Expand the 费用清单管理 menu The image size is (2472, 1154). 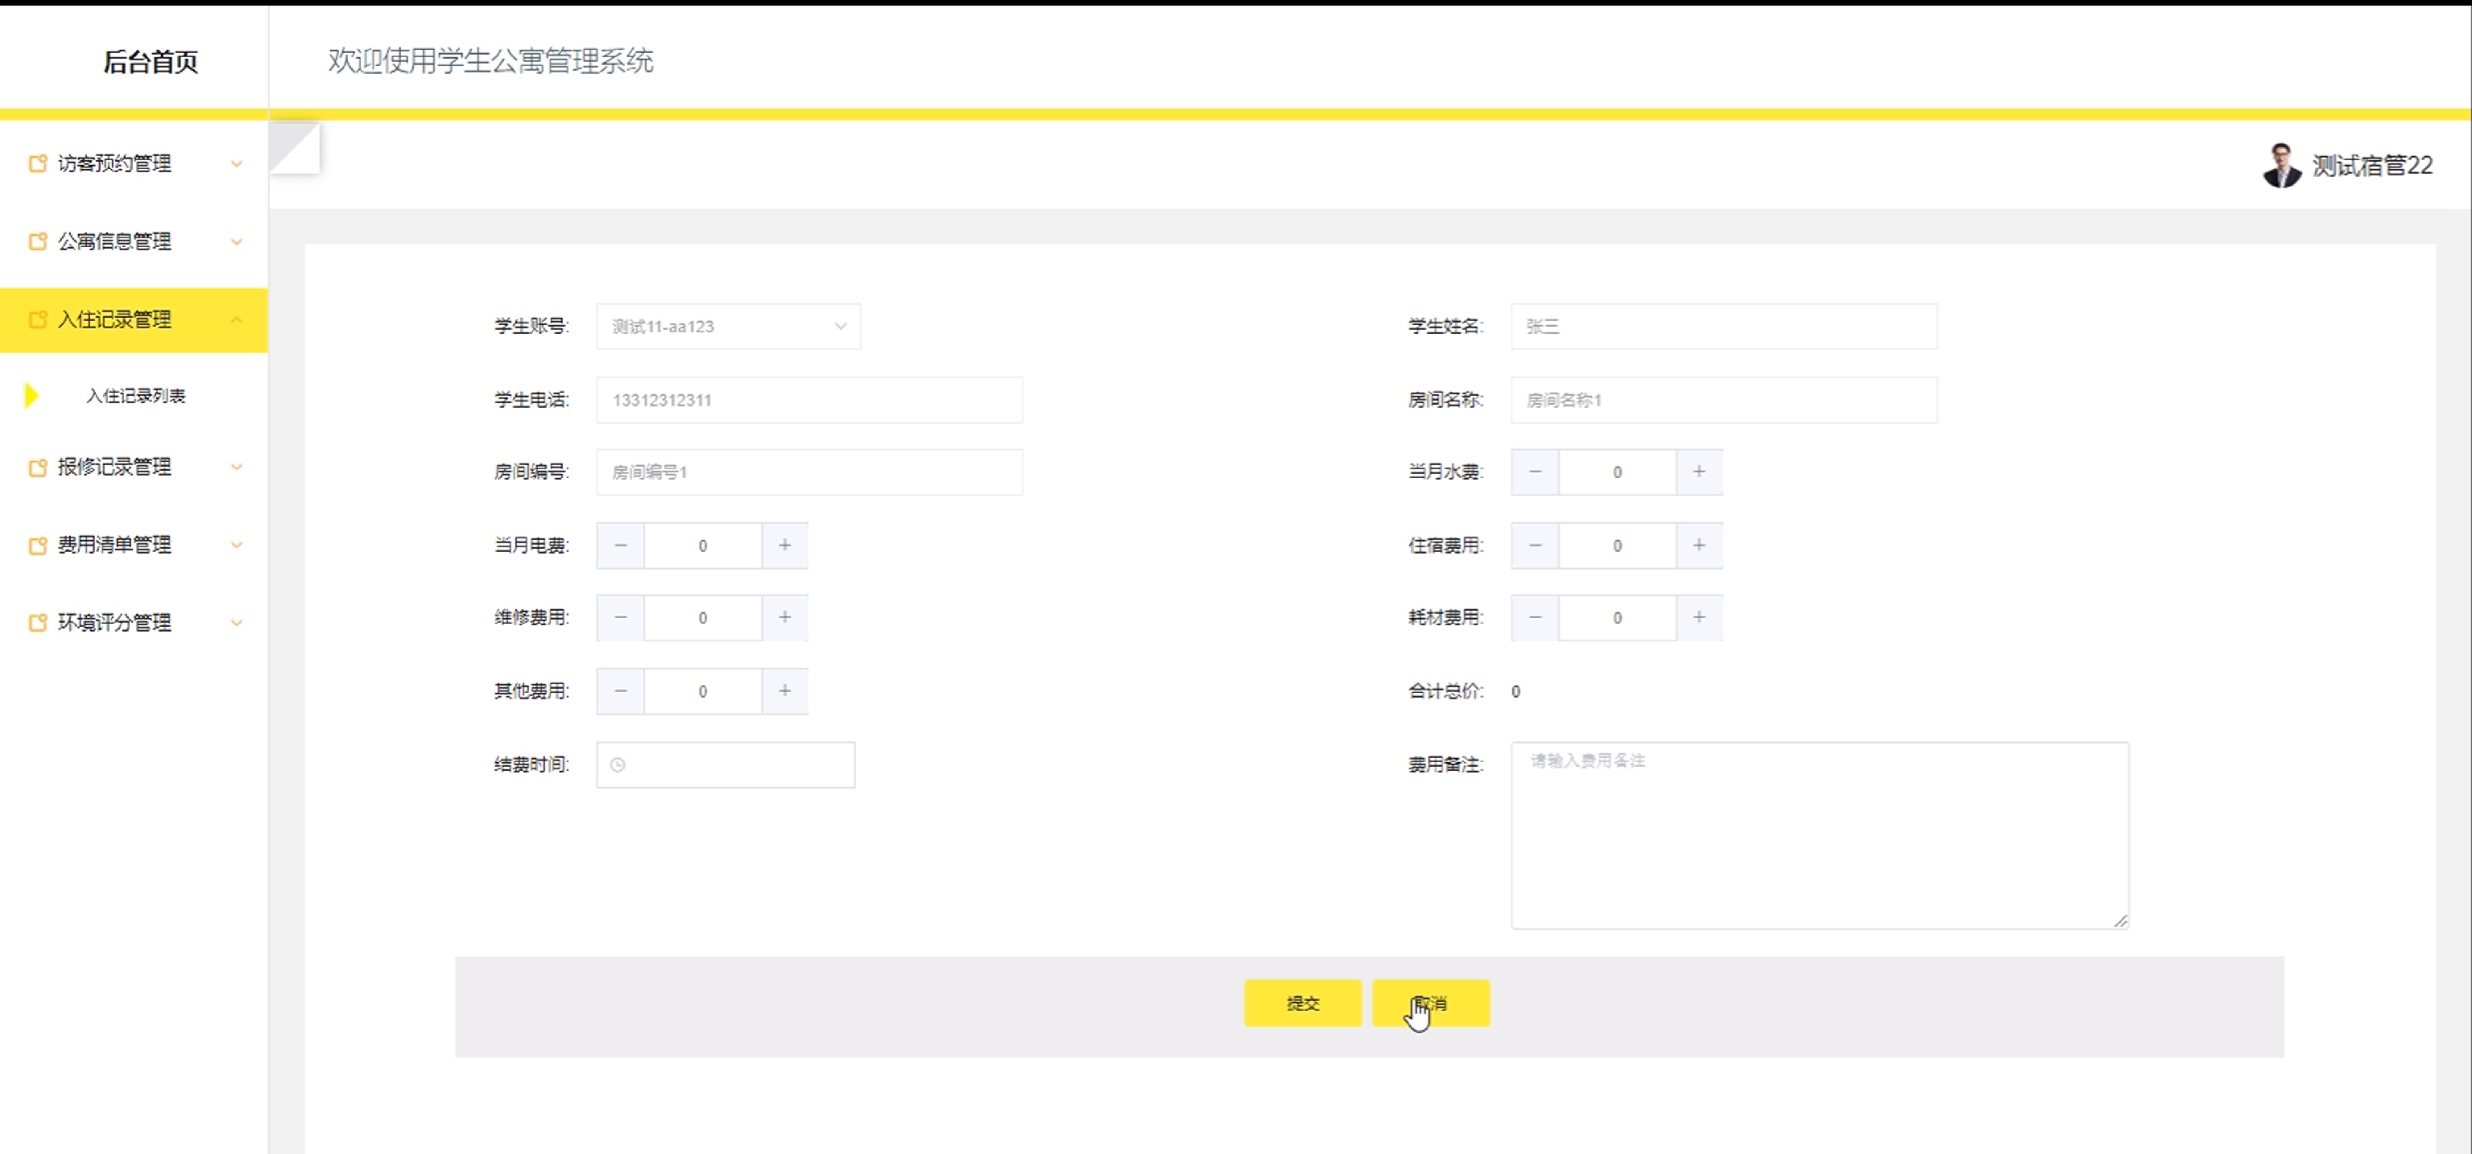[134, 545]
